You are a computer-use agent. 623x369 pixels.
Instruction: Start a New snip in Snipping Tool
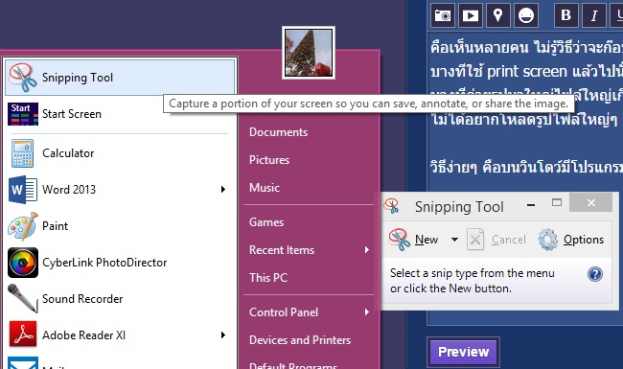coord(414,240)
